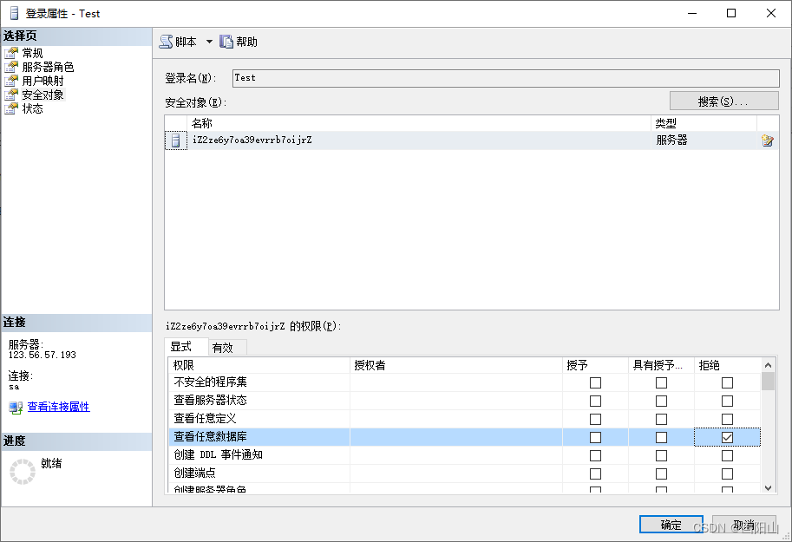
Task: Click the 状态 page icon
Action: (x=11, y=108)
